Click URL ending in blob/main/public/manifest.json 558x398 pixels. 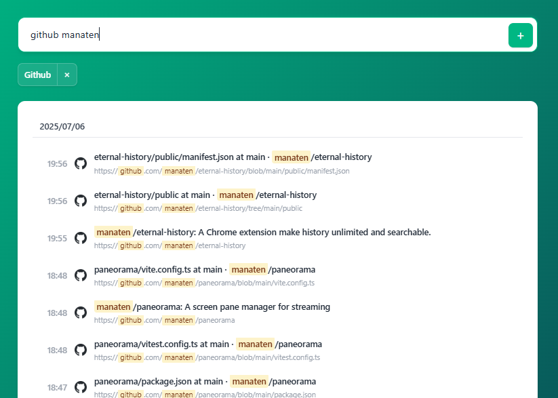coord(222,171)
